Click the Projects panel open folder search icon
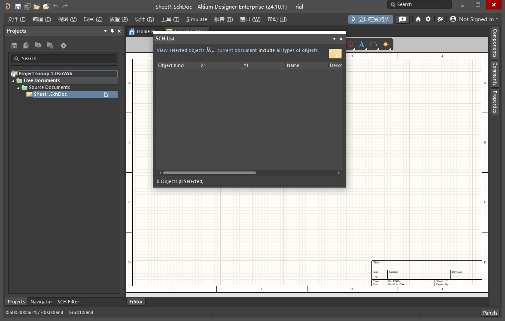 [38, 46]
